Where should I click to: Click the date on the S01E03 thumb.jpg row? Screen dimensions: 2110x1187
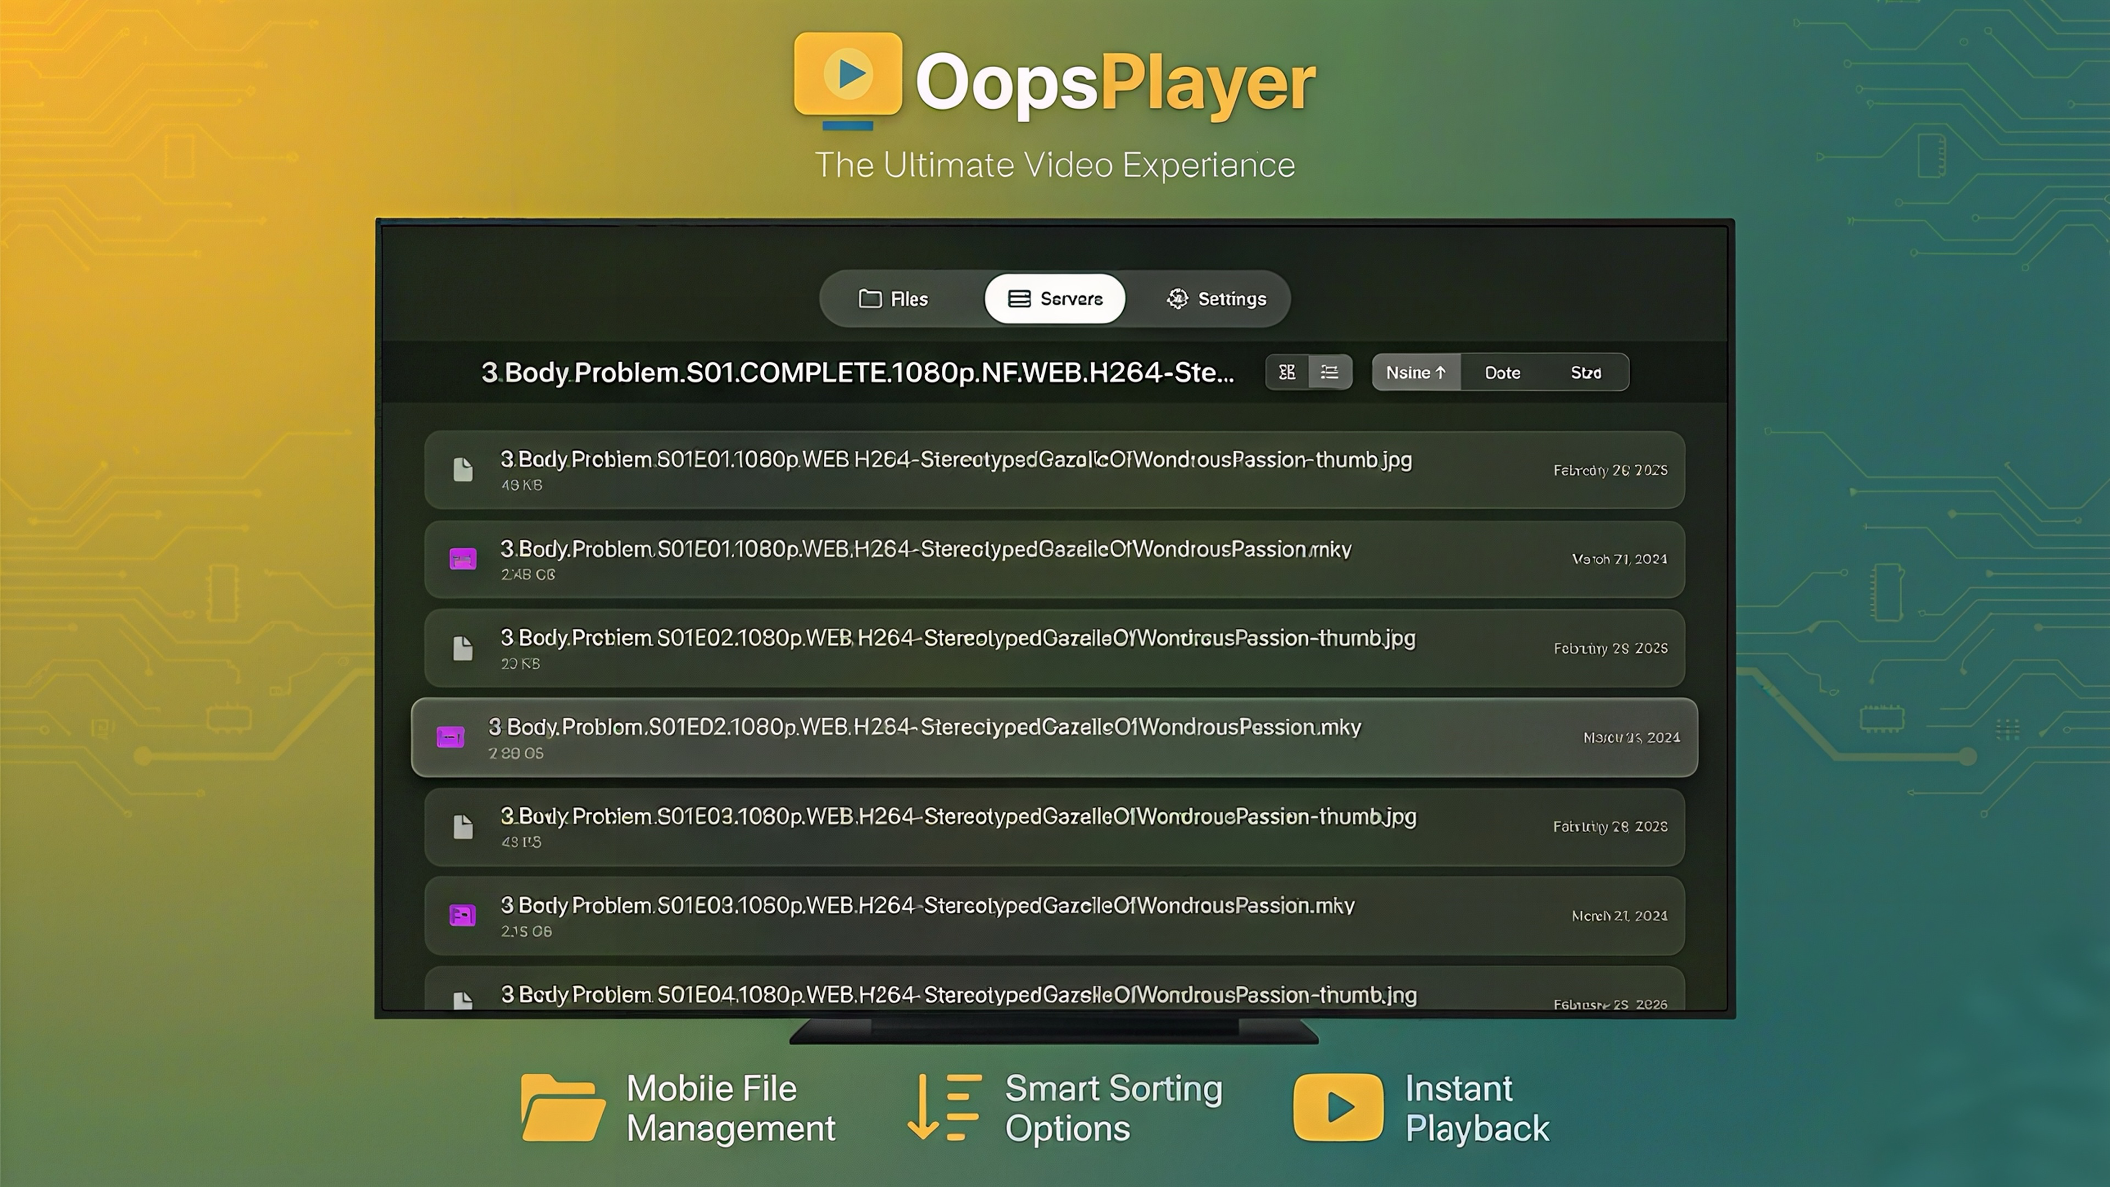point(1609,827)
